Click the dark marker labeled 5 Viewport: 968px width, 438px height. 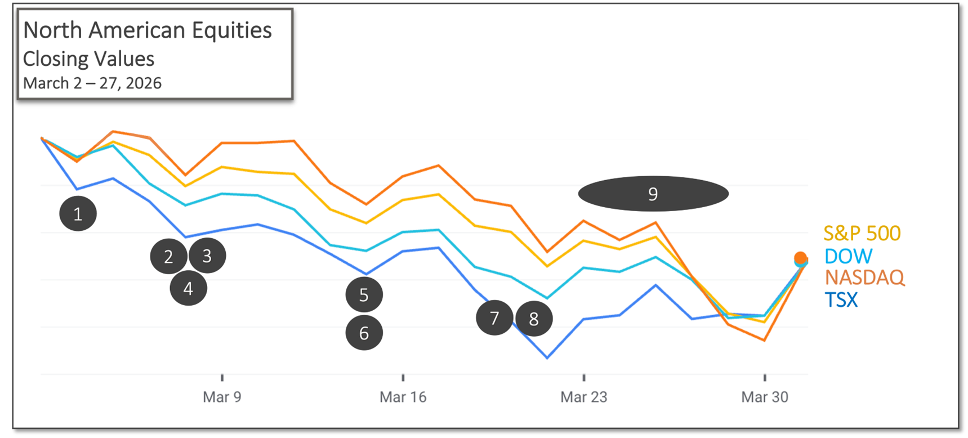pyautogui.click(x=364, y=295)
